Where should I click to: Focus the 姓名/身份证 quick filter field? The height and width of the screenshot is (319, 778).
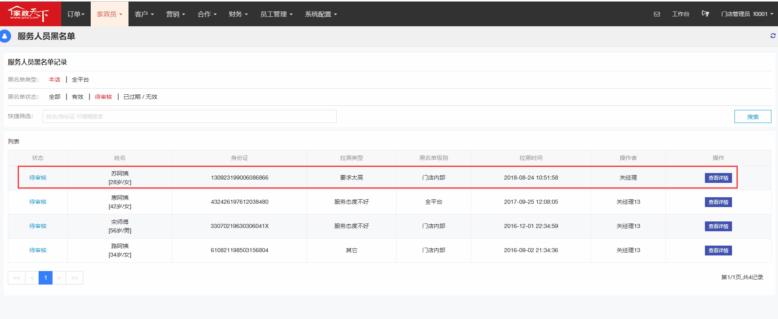pyautogui.click(x=190, y=116)
